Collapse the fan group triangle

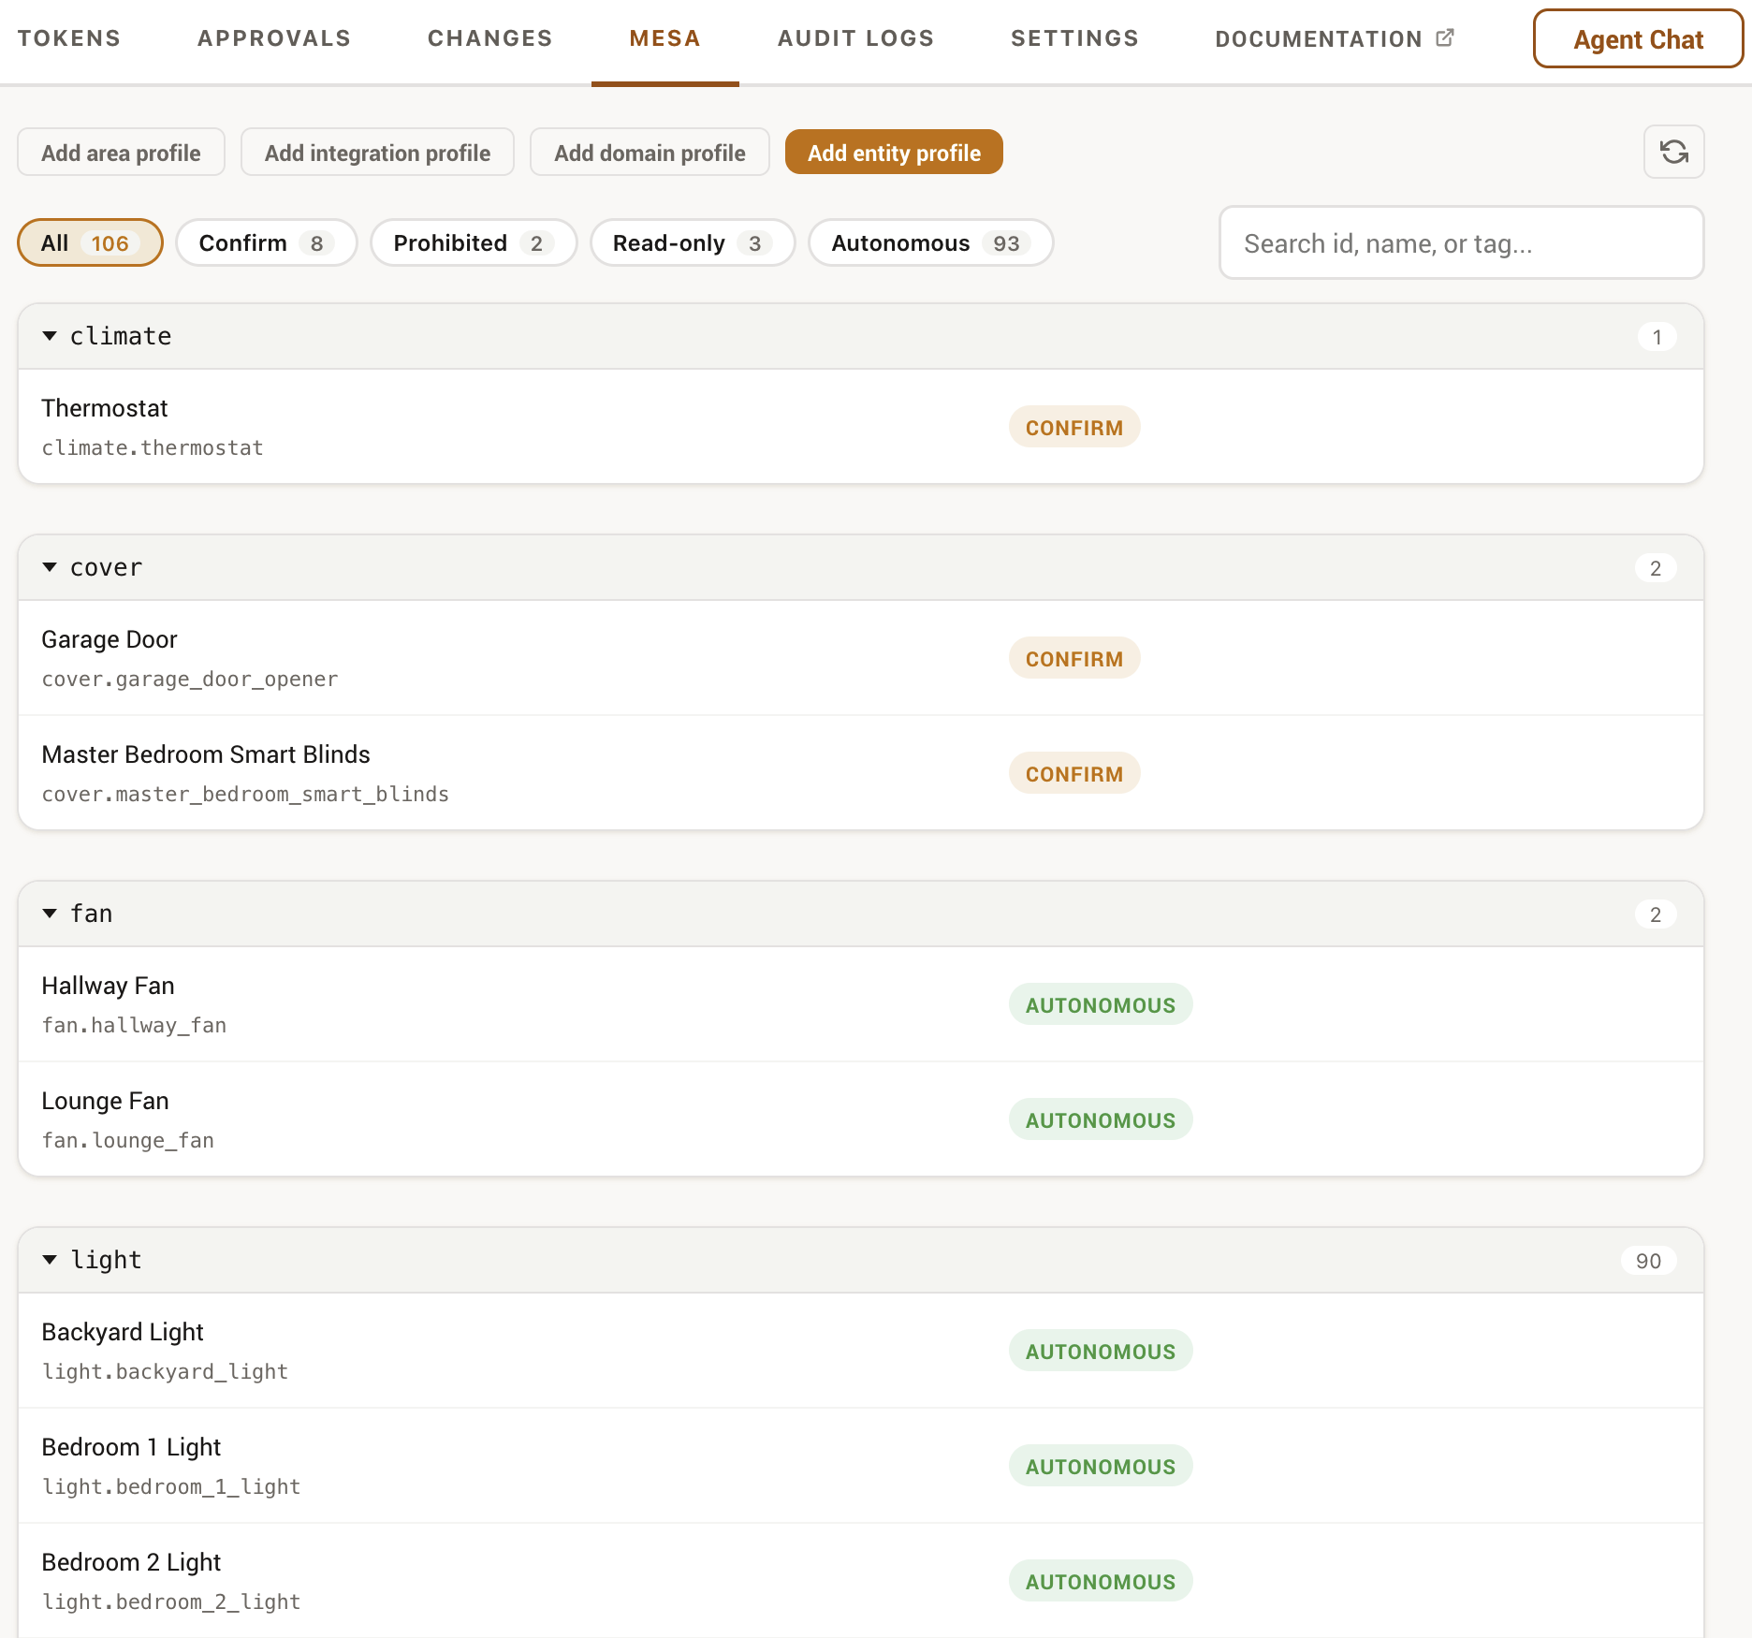coord(50,914)
